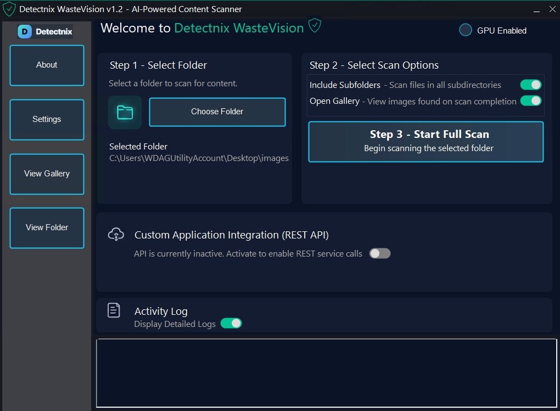Screen dimensions: 560x411
Task: Activate the REST API toggle
Action: [379, 253]
